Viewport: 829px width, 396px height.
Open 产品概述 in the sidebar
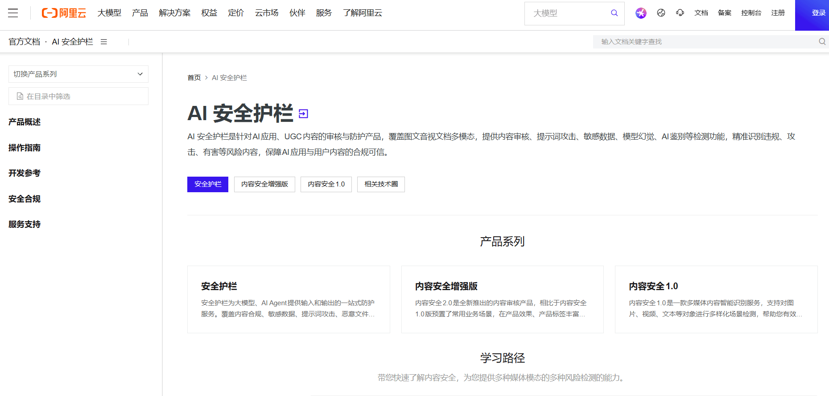(x=25, y=122)
